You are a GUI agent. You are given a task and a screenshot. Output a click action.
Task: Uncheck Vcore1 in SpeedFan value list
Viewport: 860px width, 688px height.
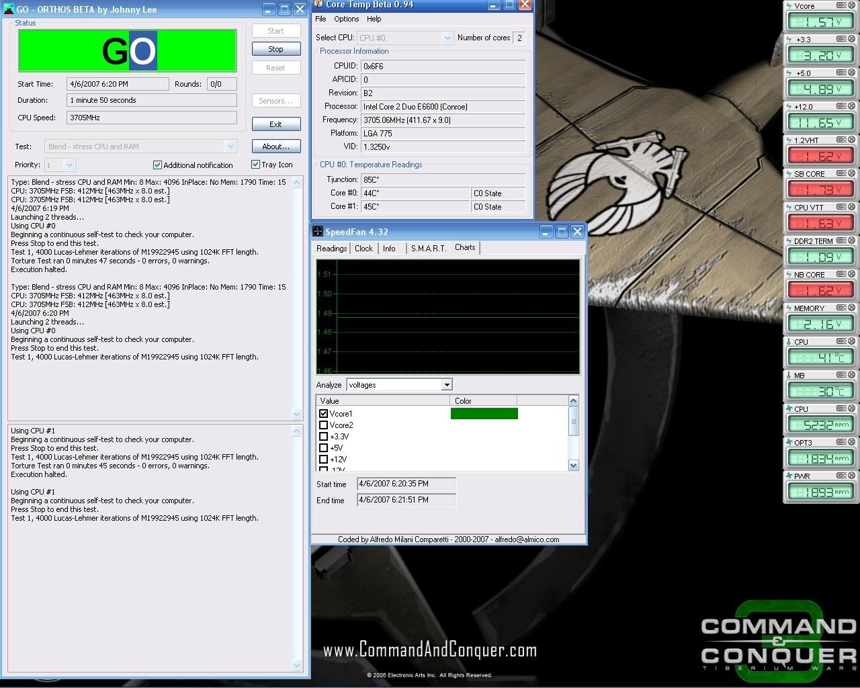pyautogui.click(x=324, y=414)
